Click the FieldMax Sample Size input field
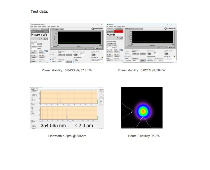Viewport: 210px width, 170px height. 61,61
